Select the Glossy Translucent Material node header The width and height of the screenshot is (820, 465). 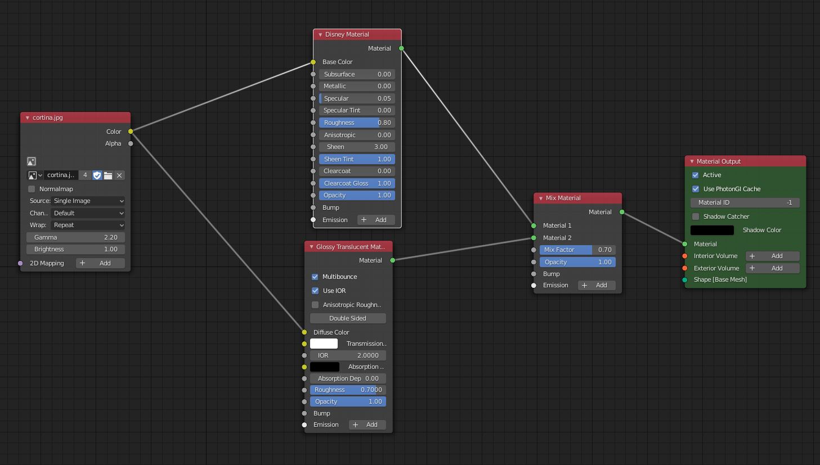[350, 247]
